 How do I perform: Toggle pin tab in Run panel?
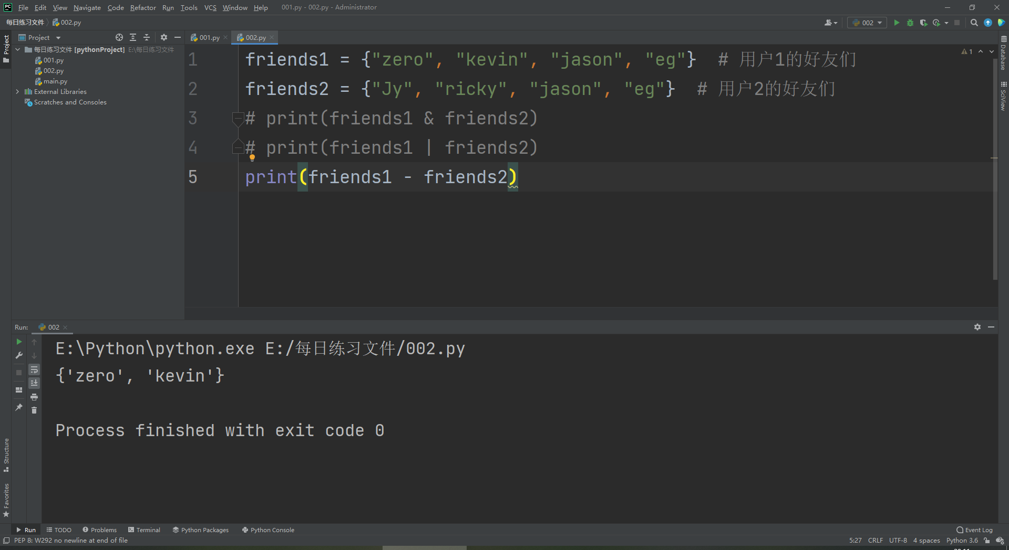(19, 407)
